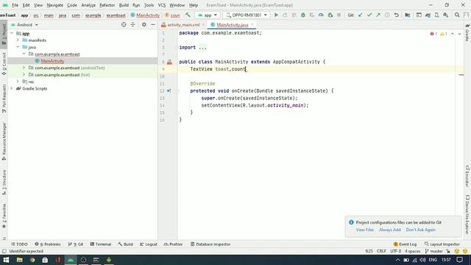The image size is (471, 265).
Task: Click the Stop run square icon
Action: point(339,15)
